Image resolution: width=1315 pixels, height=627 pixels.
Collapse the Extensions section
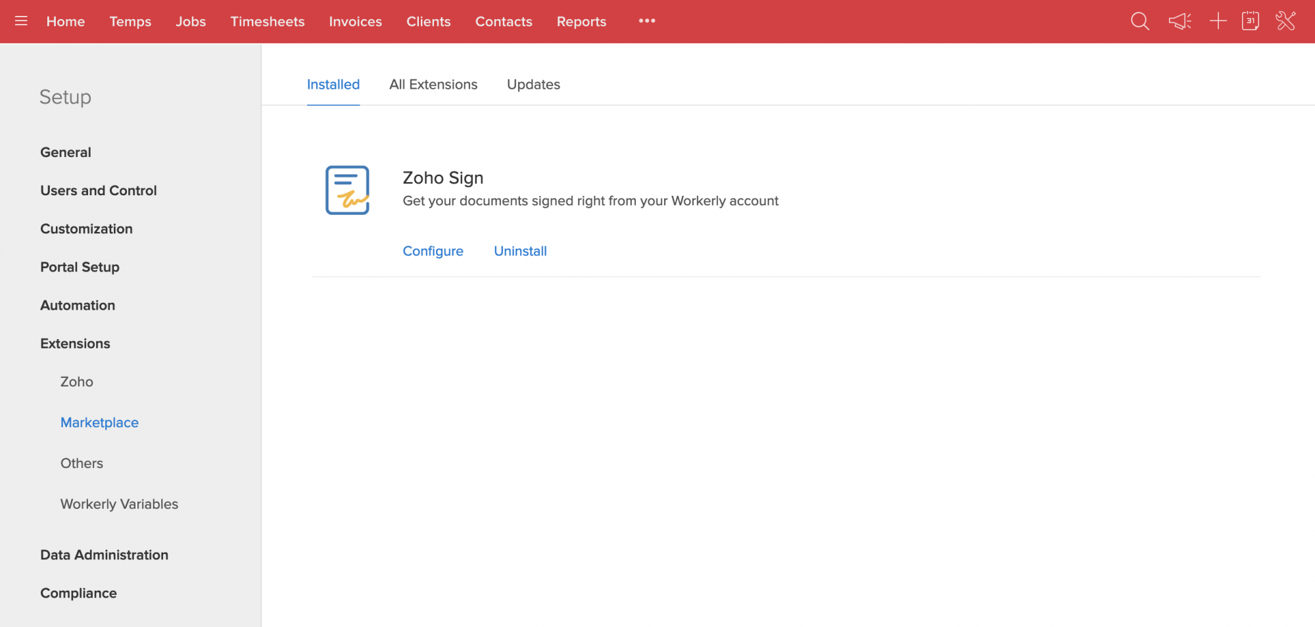point(76,344)
